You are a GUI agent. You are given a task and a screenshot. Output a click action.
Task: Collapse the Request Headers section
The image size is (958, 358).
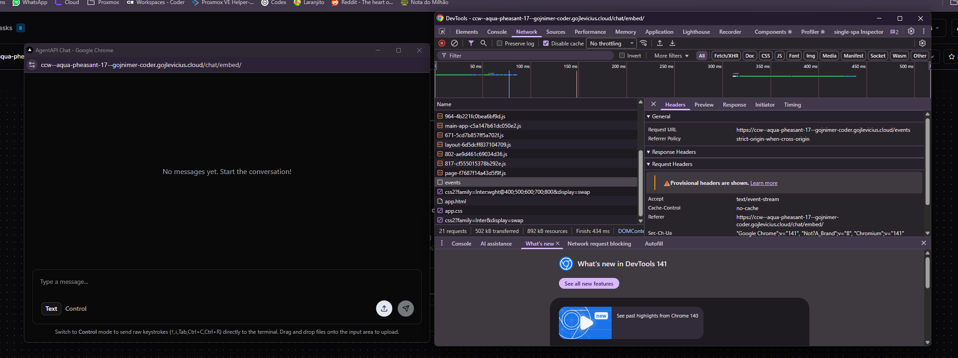672,164
